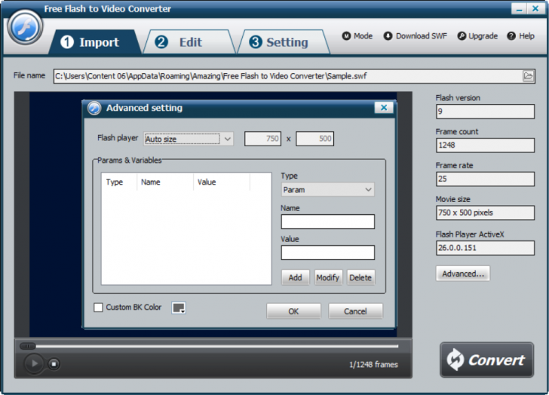The height and width of the screenshot is (395, 549).
Task: Play the SWF preview
Action: 34,363
